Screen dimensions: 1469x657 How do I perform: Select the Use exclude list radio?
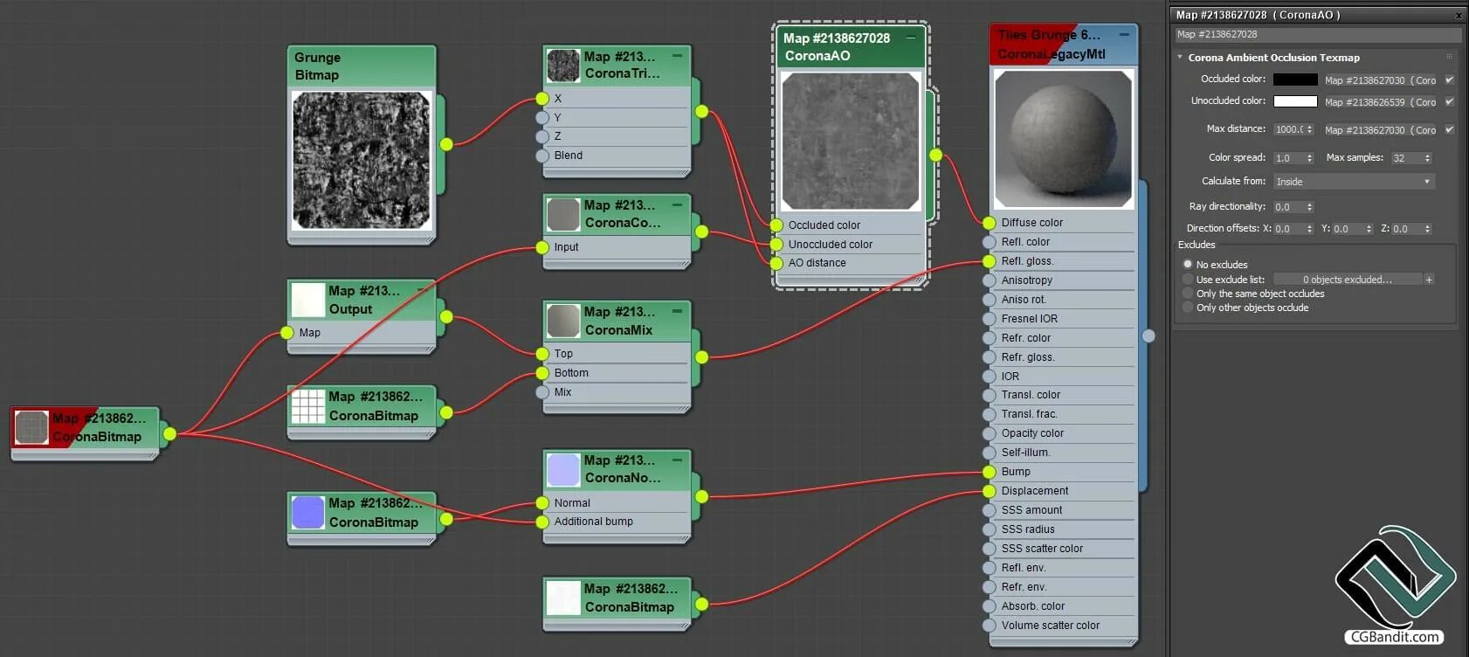tap(1188, 280)
